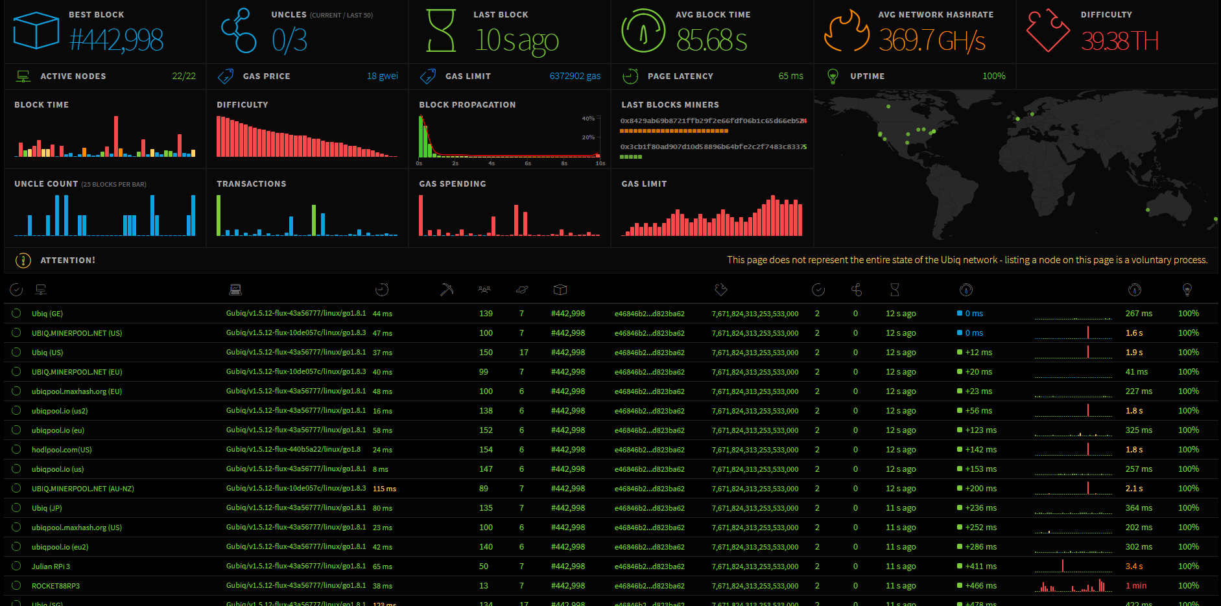This screenshot has width=1221, height=606.
Task: Click the Attention warning icon
Action: [x=23, y=261]
